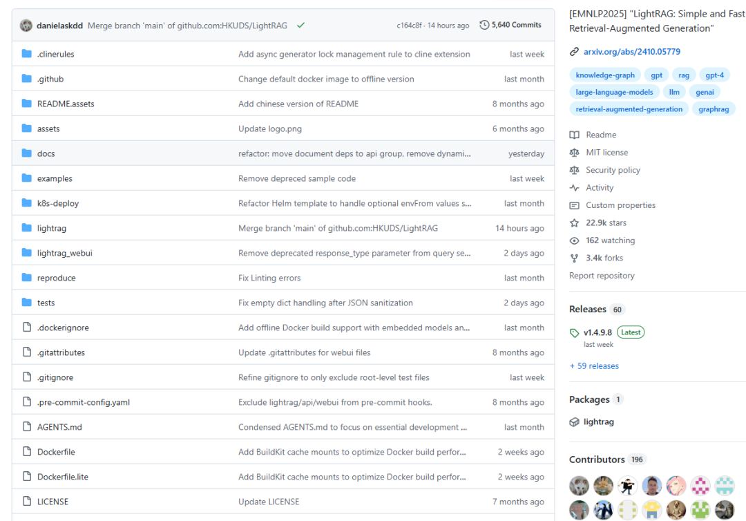Click the Security policy scale icon
This screenshot has height=521, width=746.
point(574,170)
